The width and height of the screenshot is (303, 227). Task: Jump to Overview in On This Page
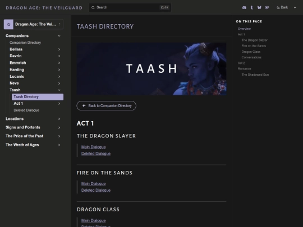244,29
